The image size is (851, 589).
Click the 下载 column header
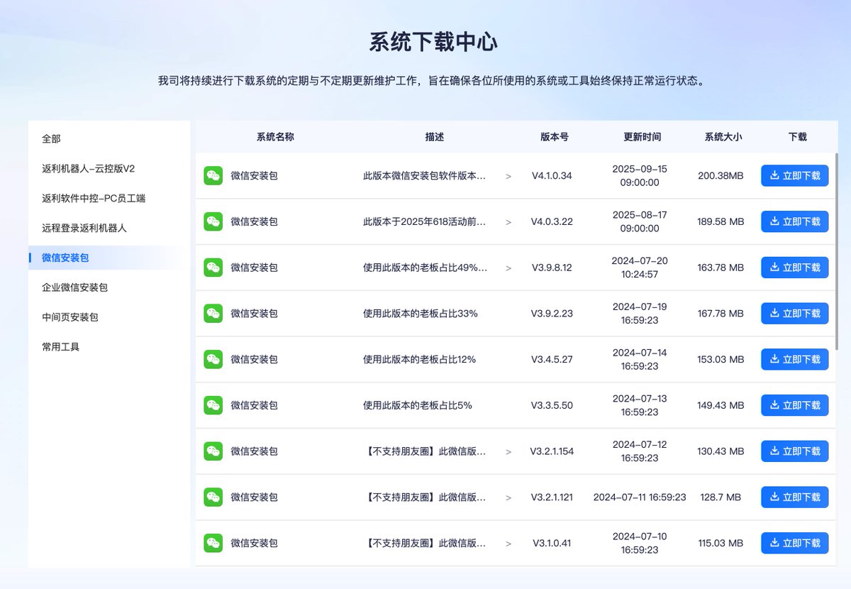(x=797, y=137)
